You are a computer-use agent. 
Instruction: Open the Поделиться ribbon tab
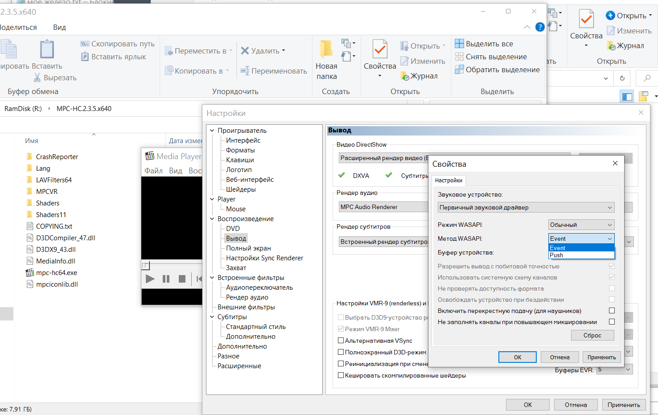click(18, 27)
